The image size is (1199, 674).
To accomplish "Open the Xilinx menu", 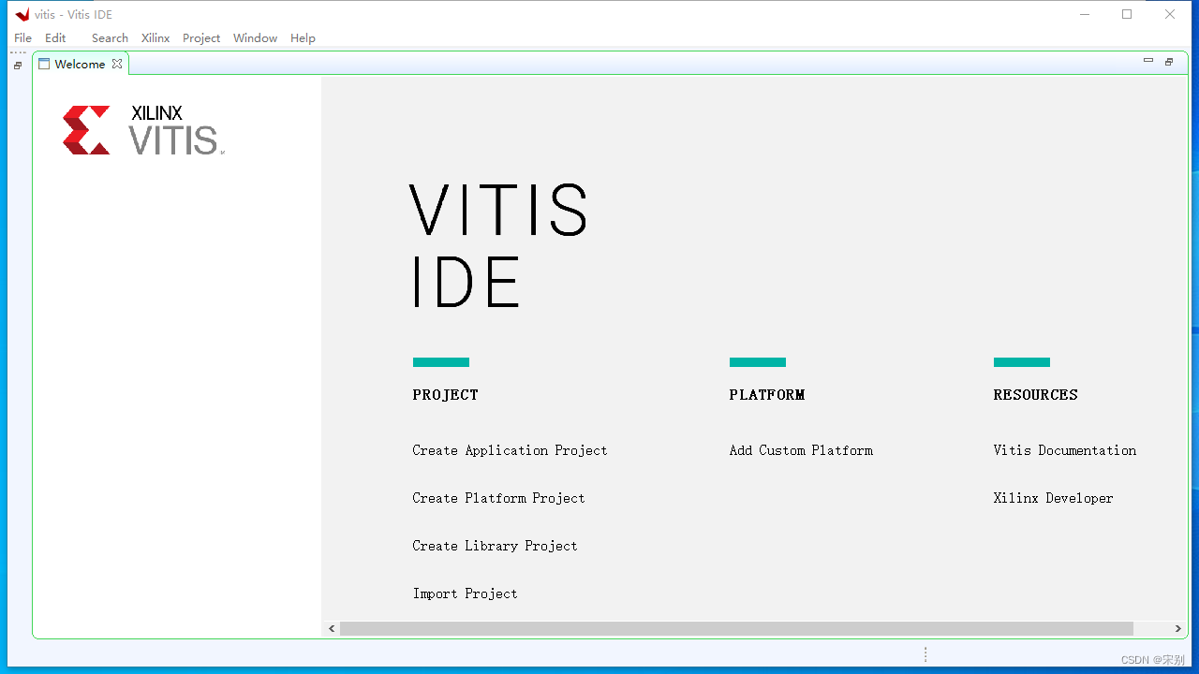I will pyautogui.click(x=155, y=38).
